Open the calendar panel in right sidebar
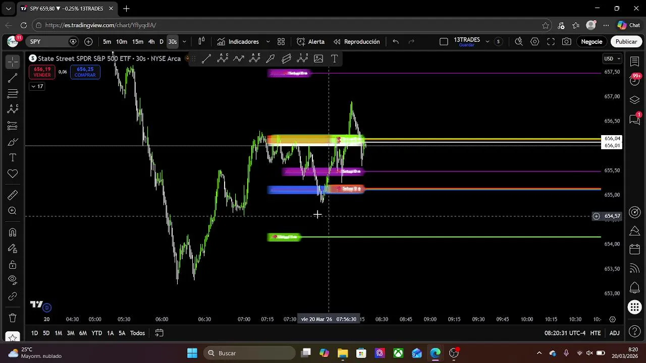Screen dimensions: 646x363 click(635, 250)
